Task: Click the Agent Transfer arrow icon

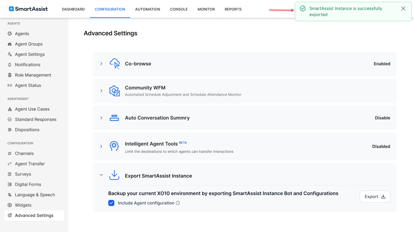Action: [x=10, y=164]
